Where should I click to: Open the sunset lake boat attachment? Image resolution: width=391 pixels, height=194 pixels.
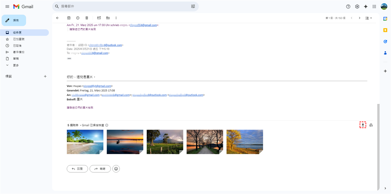(x=125, y=142)
